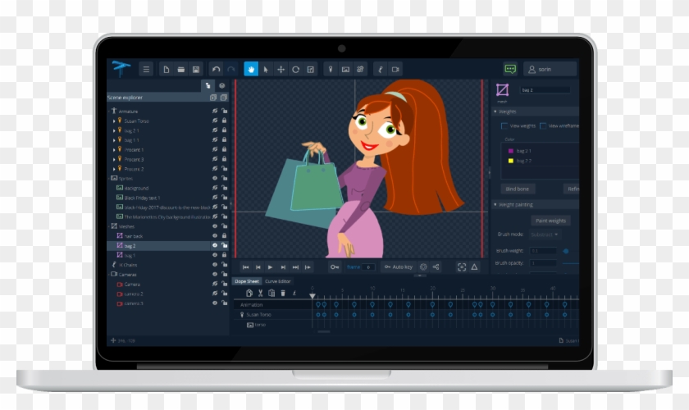The width and height of the screenshot is (689, 410).
Task: Copy keyframes in dope sheet toolbar
Action: point(249,293)
